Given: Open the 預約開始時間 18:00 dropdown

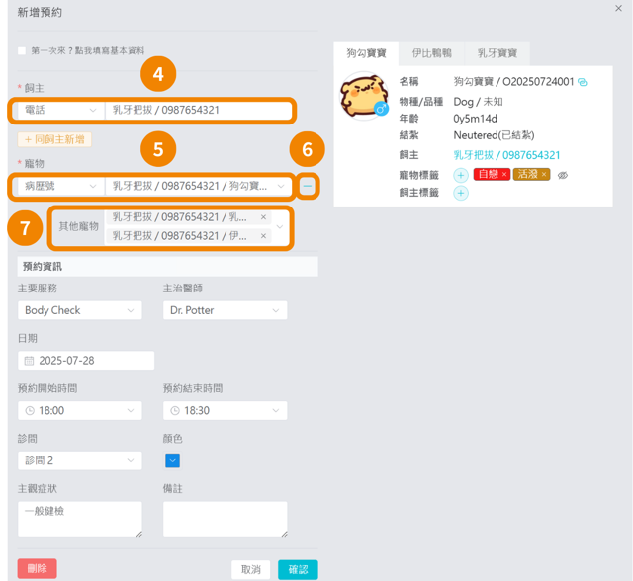Looking at the screenshot, I should click(79, 410).
